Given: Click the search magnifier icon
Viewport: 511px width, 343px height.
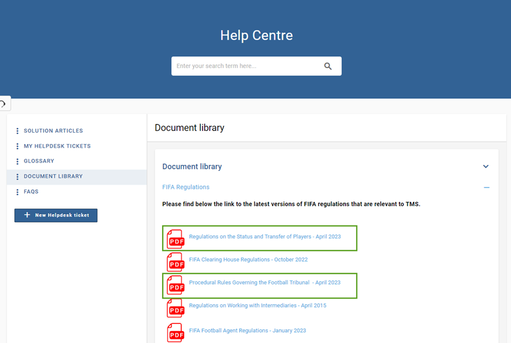Looking at the screenshot, I should coord(328,66).
